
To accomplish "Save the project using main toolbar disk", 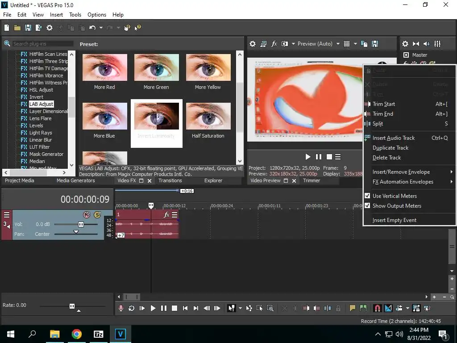I will pyautogui.click(x=28, y=28).
